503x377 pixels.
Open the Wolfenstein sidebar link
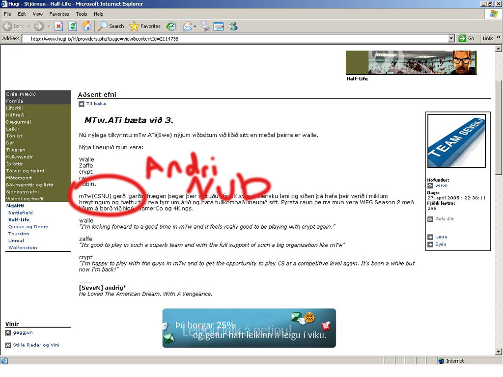click(x=23, y=248)
